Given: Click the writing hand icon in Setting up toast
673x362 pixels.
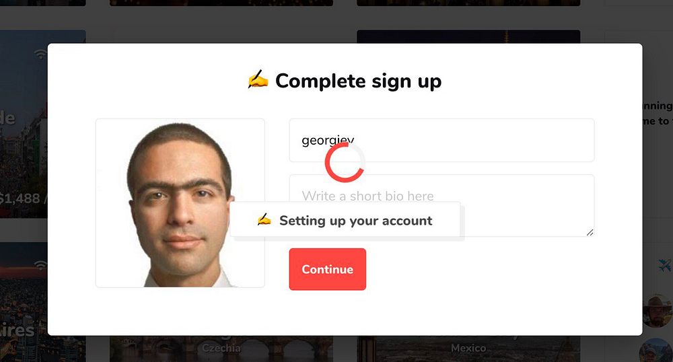Looking at the screenshot, I should coord(264,219).
